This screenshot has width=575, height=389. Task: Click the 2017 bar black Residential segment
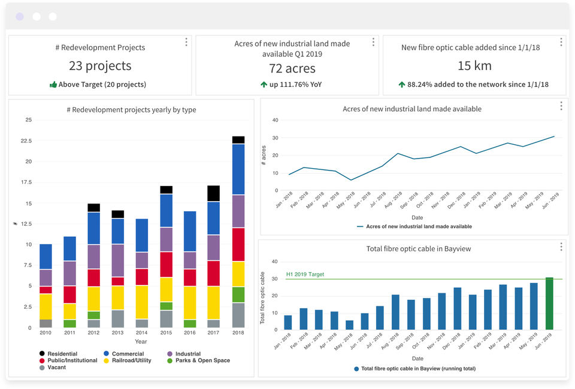click(x=213, y=193)
